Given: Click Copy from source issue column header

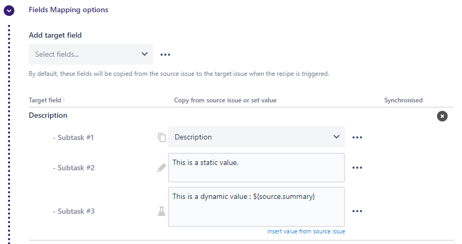Looking at the screenshot, I should (x=225, y=100).
